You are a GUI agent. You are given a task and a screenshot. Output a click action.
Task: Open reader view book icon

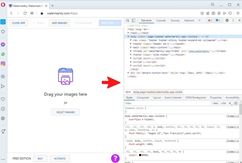[202, 13]
